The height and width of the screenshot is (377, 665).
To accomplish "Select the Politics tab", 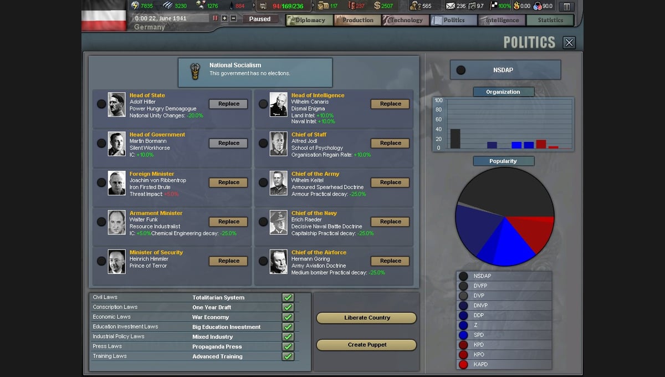I will point(454,20).
